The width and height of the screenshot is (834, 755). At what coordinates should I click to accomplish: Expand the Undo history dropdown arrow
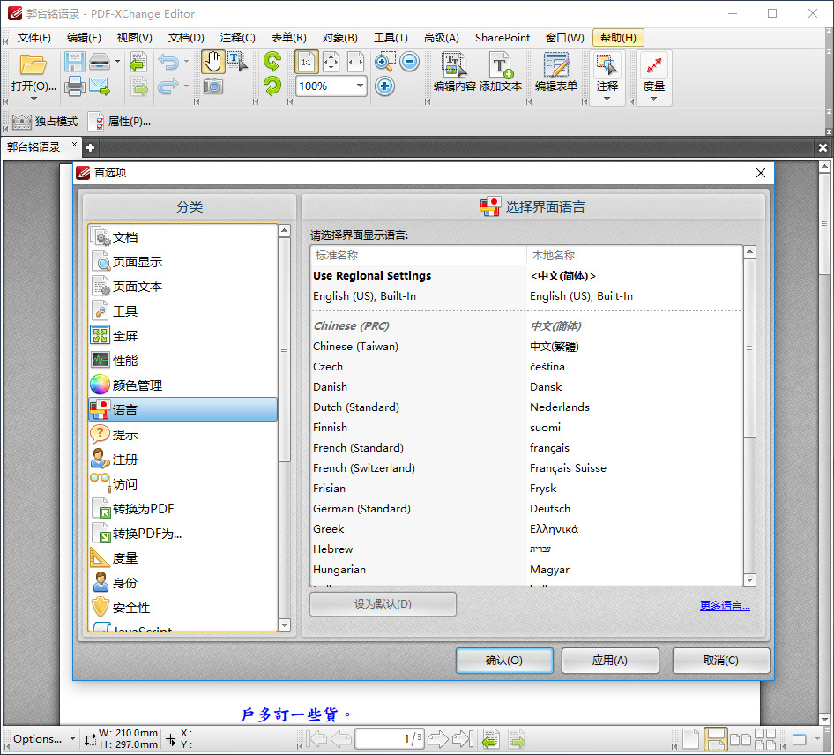pyautogui.click(x=186, y=62)
